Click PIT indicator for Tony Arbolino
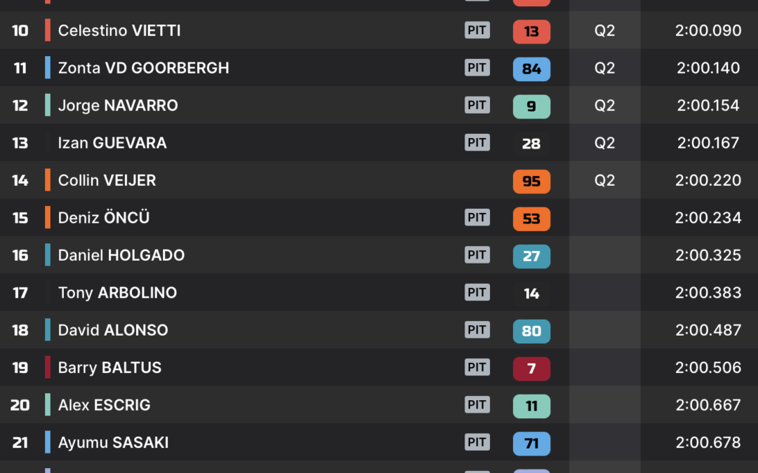758x473 pixels. coord(477,292)
